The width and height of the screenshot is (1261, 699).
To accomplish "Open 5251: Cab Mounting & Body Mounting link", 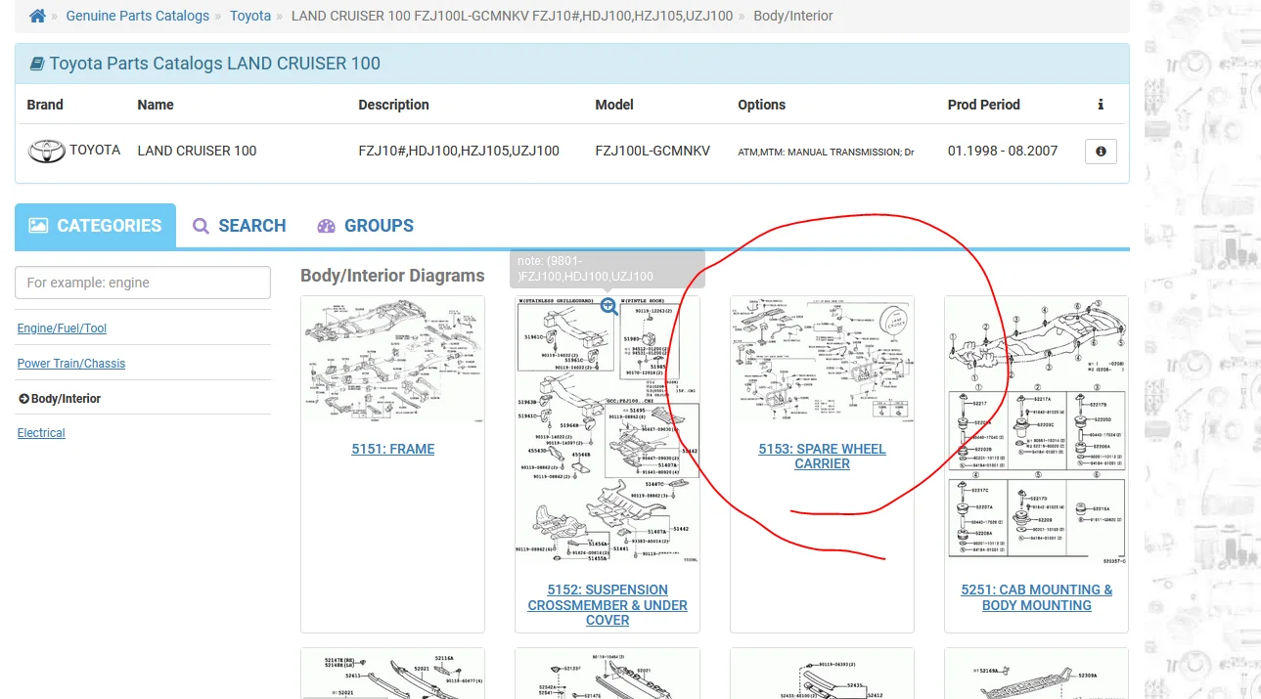I will [x=1037, y=597].
